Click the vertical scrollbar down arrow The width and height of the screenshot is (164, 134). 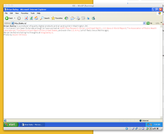point(161,117)
